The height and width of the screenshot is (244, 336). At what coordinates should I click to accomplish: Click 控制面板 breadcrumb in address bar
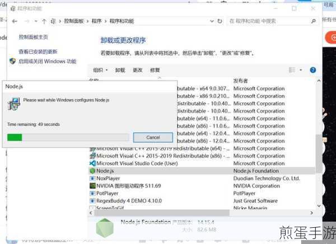pos(74,21)
